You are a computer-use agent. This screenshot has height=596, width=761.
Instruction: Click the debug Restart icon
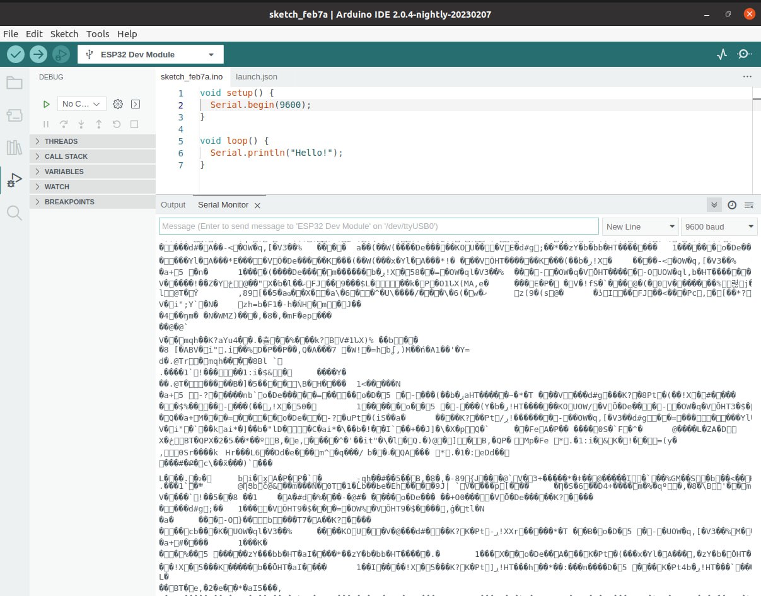[117, 124]
